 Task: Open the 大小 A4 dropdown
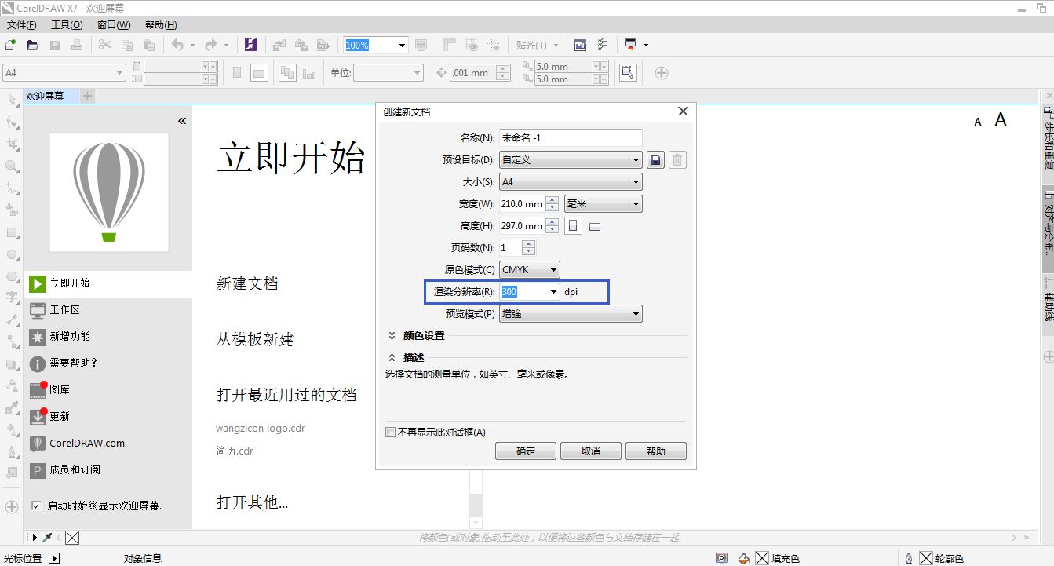(x=571, y=182)
